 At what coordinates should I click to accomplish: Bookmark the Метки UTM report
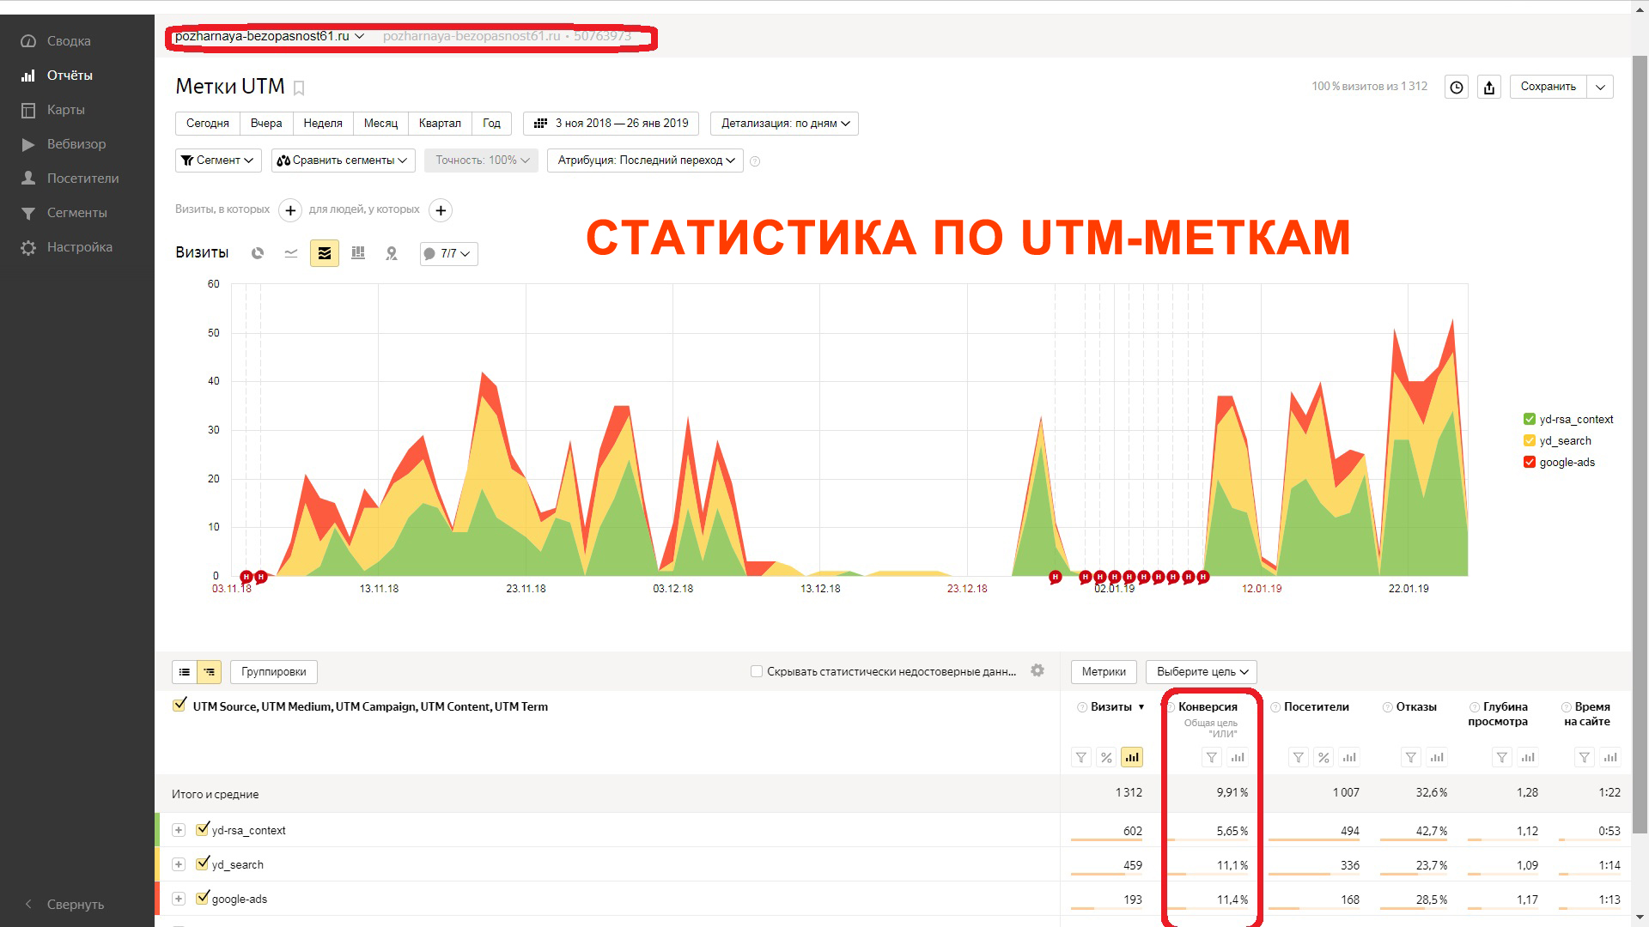point(299,88)
